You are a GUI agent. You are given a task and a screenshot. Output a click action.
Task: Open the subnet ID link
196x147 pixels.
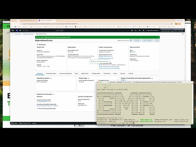pyautogui.click(x=44, y=106)
